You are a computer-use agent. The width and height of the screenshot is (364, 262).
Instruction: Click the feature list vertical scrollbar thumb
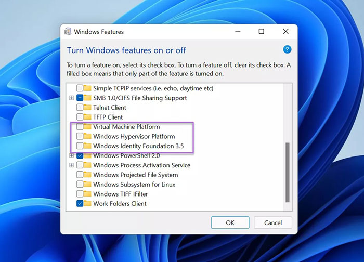288,173
